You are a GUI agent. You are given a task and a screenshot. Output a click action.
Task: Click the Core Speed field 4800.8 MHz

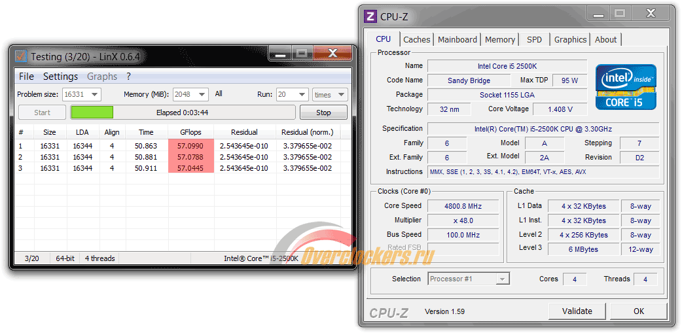pyautogui.click(x=463, y=206)
